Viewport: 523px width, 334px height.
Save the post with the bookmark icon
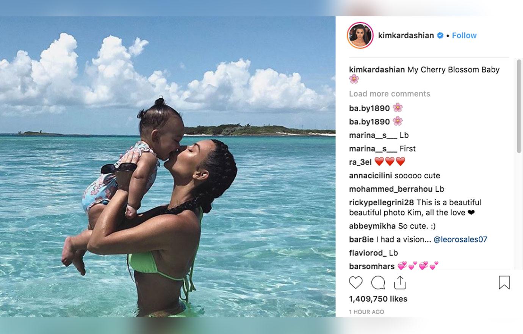pyautogui.click(x=504, y=283)
